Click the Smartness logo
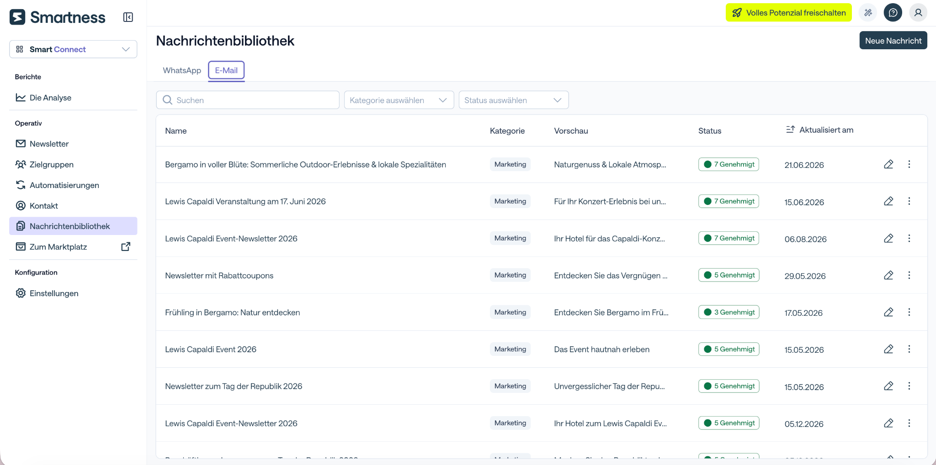 pos(58,17)
